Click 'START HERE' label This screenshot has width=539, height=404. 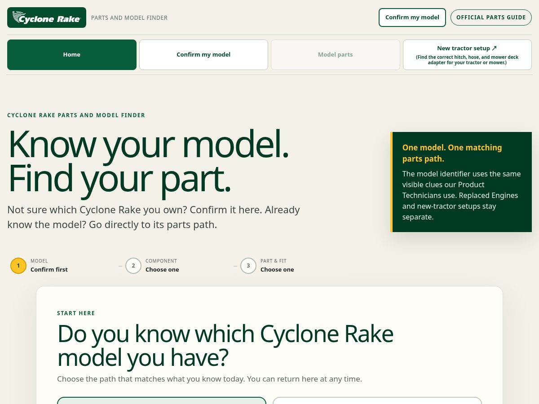click(76, 313)
